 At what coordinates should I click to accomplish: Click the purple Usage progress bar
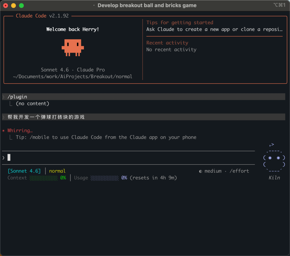[104, 178]
